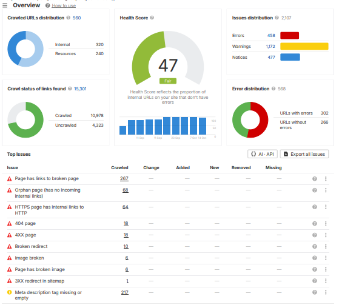339x305 pixels.
Task: Open three-dot menu for Page has links to broken page
Action: pos(326,179)
